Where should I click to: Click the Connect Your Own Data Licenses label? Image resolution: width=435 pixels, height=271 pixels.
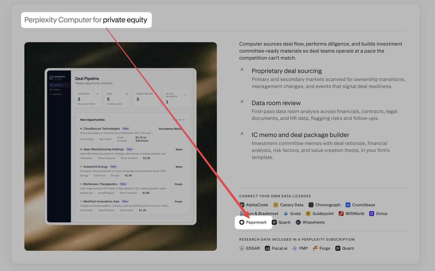click(x=275, y=196)
